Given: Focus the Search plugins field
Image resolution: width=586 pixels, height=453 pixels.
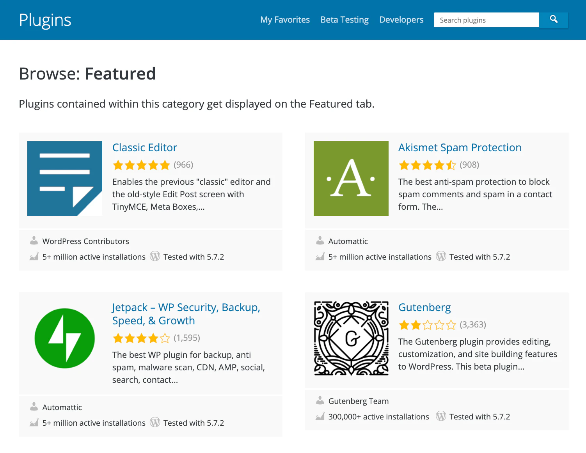Looking at the screenshot, I should (x=487, y=20).
